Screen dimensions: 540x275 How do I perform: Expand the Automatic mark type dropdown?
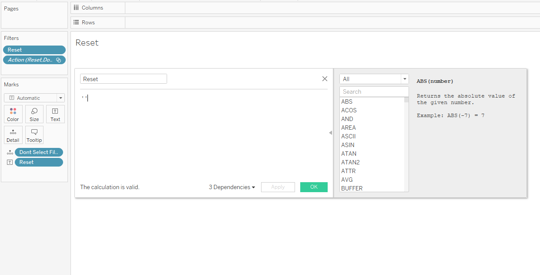(34, 98)
